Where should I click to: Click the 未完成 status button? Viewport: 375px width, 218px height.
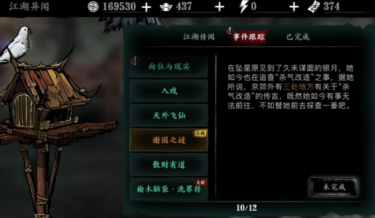(x=334, y=187)
